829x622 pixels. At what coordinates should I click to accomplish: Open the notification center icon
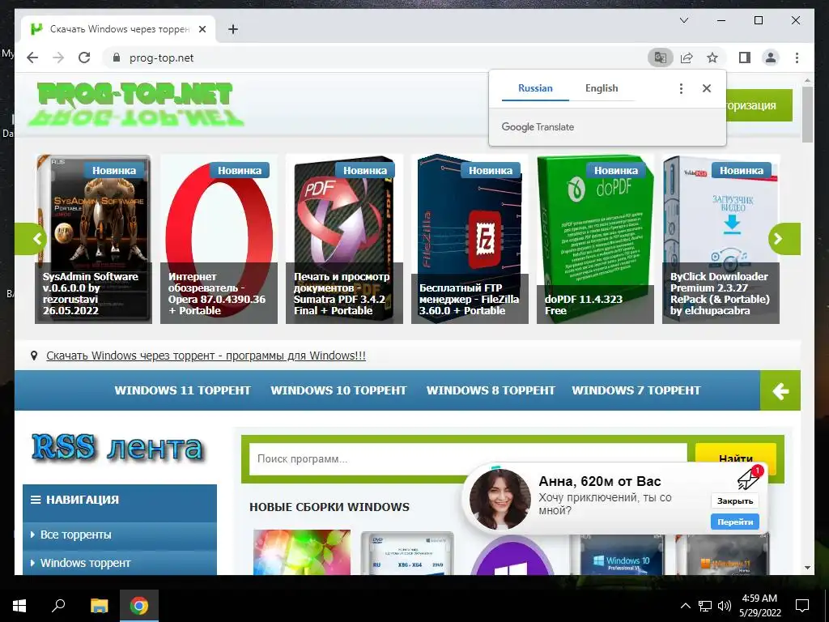click(802, 606)
